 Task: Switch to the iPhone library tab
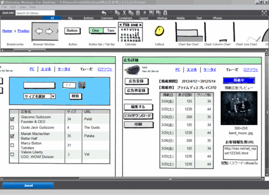[x=217, y=18]
